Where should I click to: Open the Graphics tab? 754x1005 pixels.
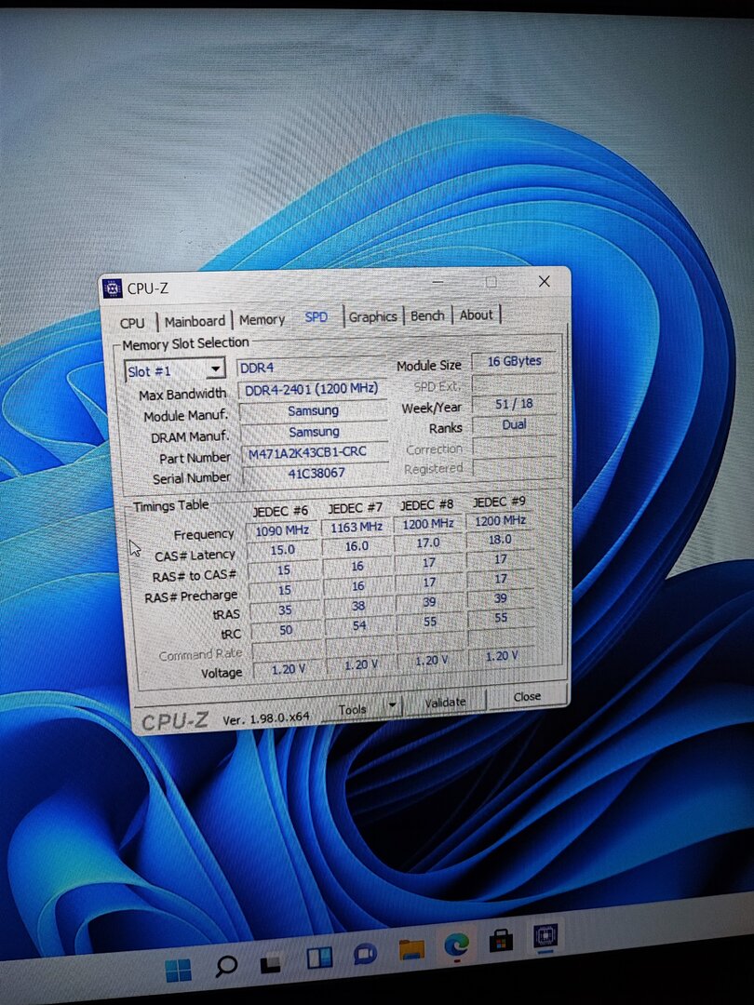click(x=372, y=316)
